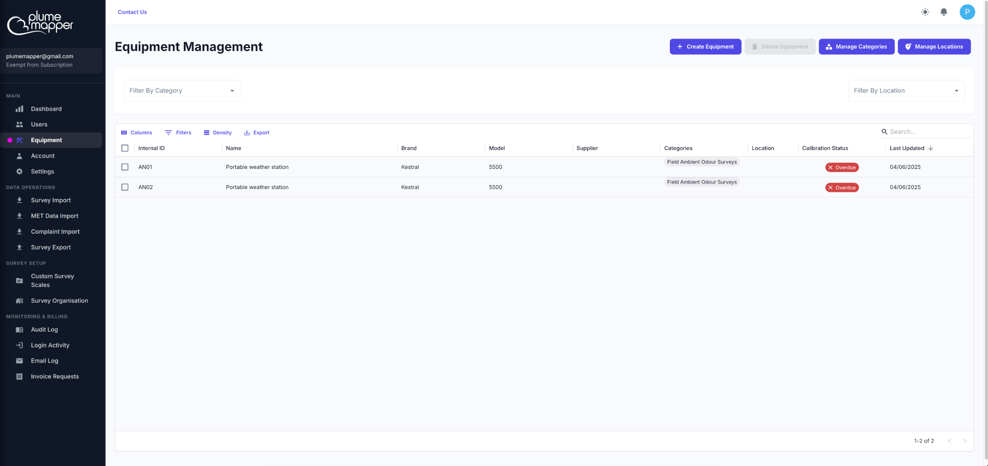Select the Equipment sidebar item
Image resolution: width=988 pixels, height=466 pixels.
[x=51, y=140]
